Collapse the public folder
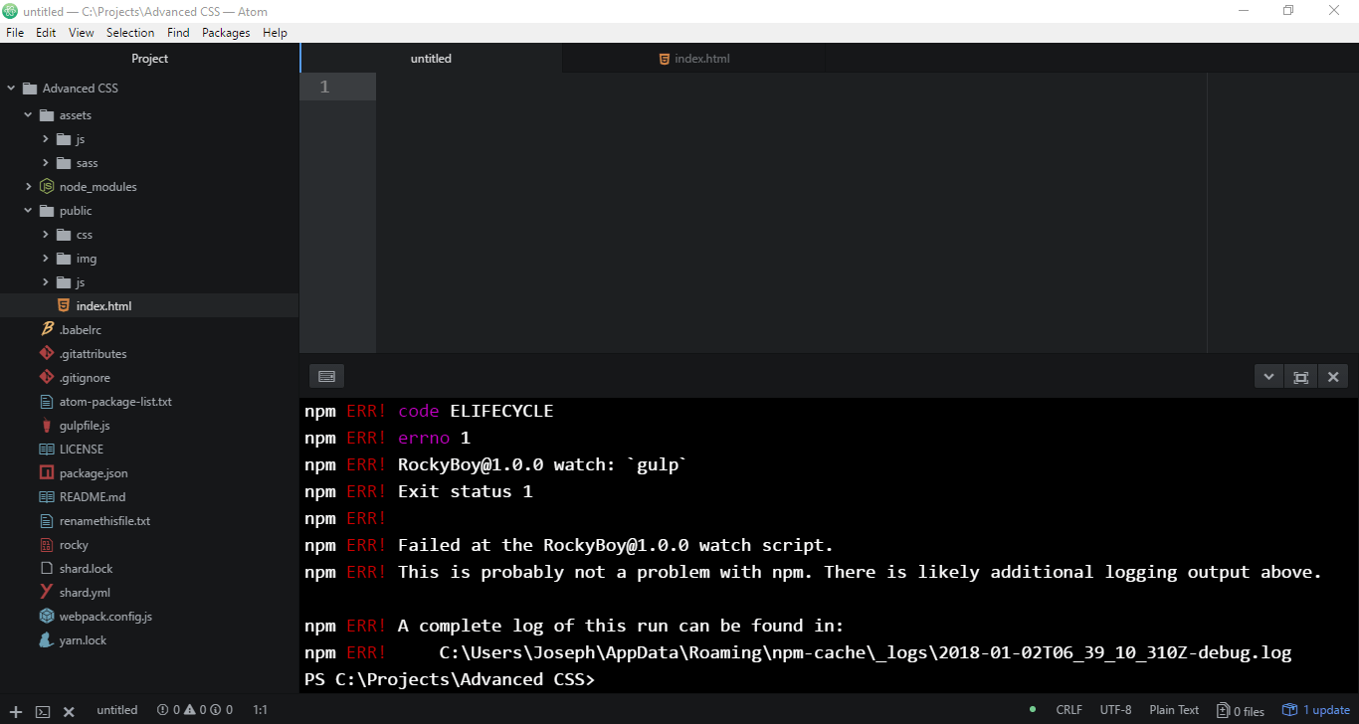This screenshot has height=724, width=1359. [29, 211]
